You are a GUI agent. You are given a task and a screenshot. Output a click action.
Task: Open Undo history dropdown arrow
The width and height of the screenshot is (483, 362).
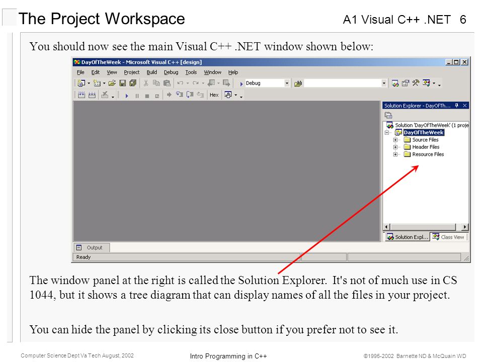click(188, 83)
